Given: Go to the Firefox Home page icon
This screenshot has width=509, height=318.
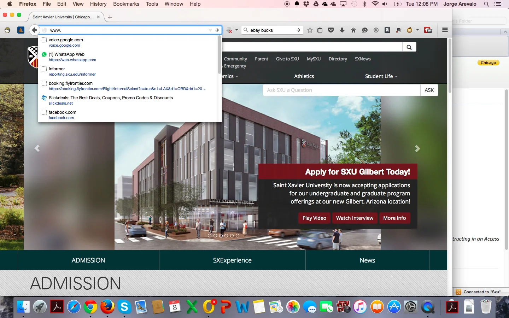Looking at the screenshot, I should pos(353,30).
